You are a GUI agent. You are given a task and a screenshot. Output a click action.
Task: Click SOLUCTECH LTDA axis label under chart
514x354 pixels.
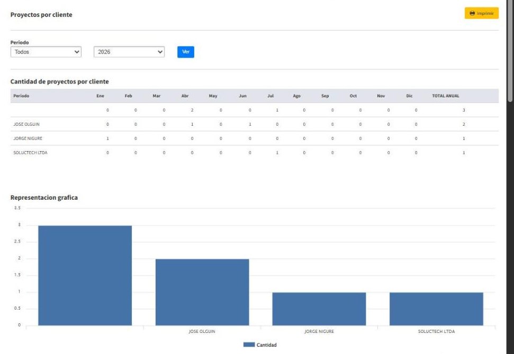pyautogui.click(x=436, y=331)
